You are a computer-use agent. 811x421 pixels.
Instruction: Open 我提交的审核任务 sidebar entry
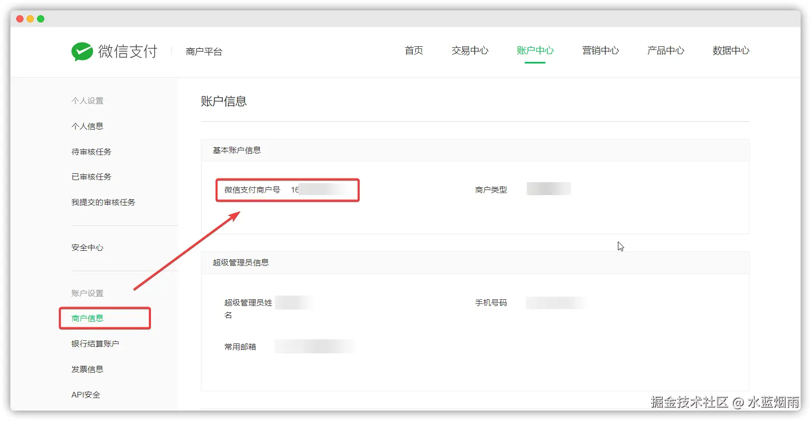click(104, 202)
